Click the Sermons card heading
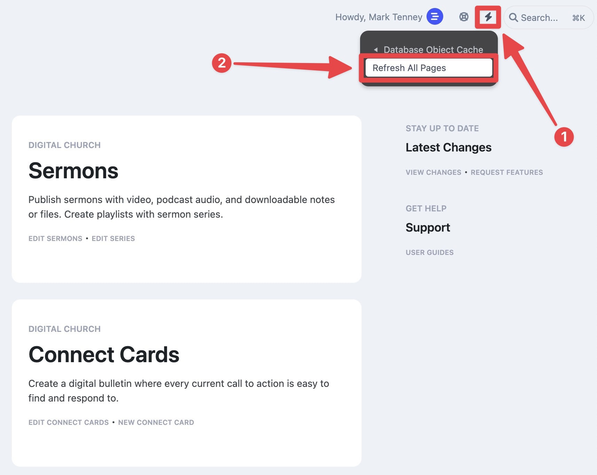Viewport: 597px width, 475px height. tap(73, 171)
